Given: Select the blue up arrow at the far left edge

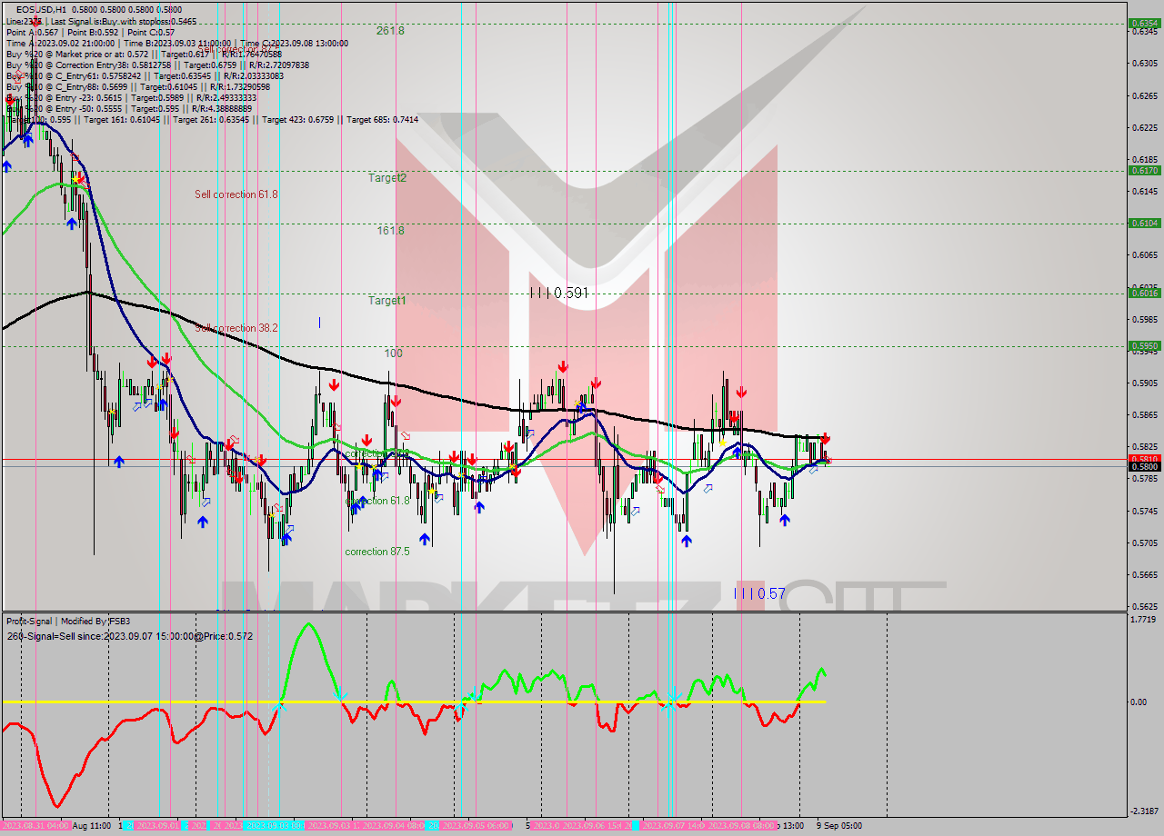Looking at the screenshot, I should [x=7, y=165].
